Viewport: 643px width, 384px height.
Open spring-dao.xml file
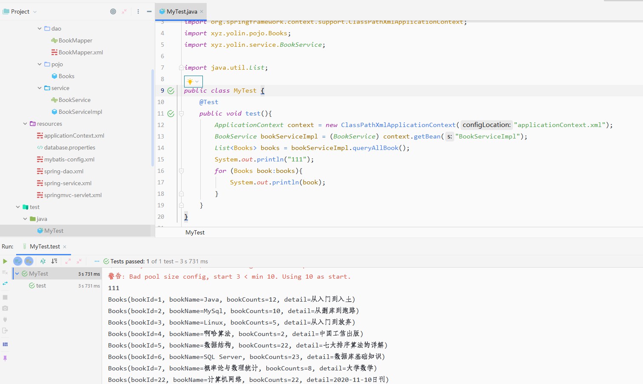pyautogui.click(x=63, y=171)
